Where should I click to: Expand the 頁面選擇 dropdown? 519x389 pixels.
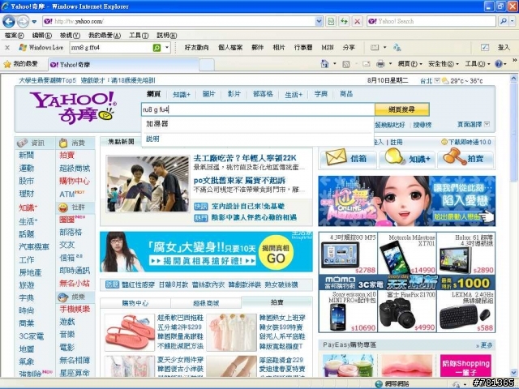click(474, 124)
